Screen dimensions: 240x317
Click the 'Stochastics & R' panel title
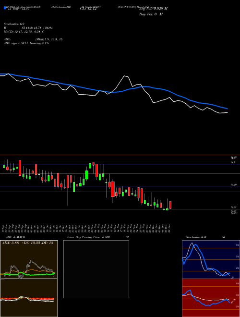[x=196, y=237]
